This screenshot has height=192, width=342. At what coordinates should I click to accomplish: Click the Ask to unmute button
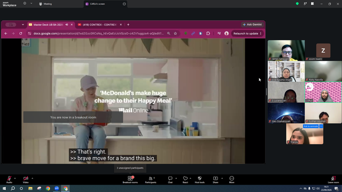310,126
